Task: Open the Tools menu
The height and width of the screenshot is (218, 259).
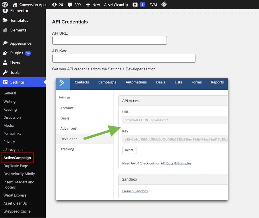Action: (x=15, y=72)
